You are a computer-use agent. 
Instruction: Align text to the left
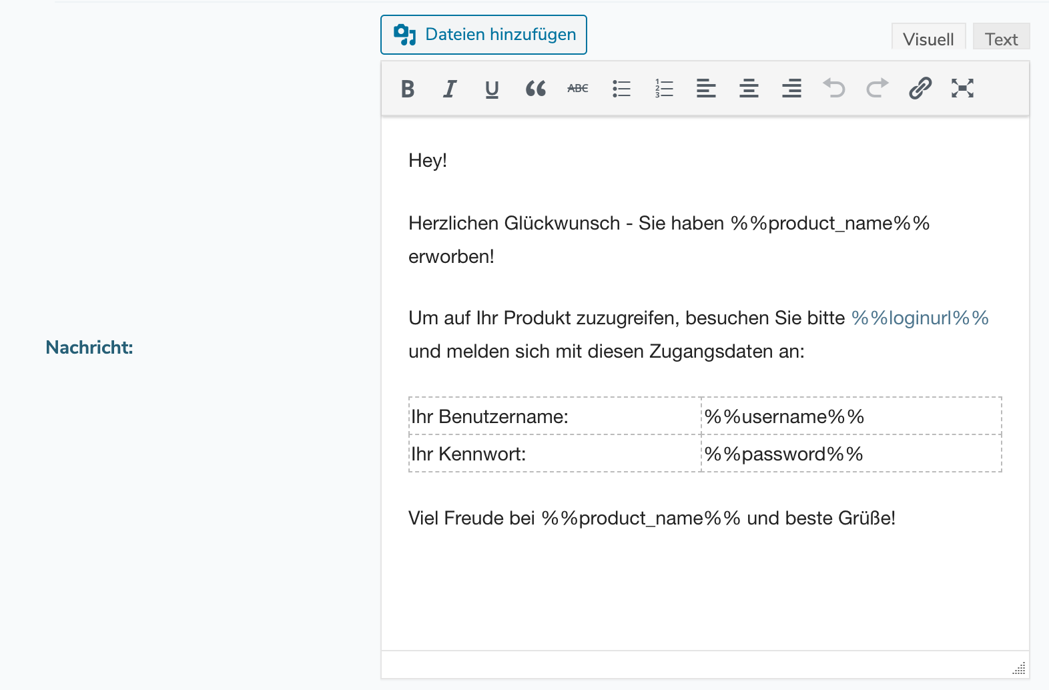706,89
